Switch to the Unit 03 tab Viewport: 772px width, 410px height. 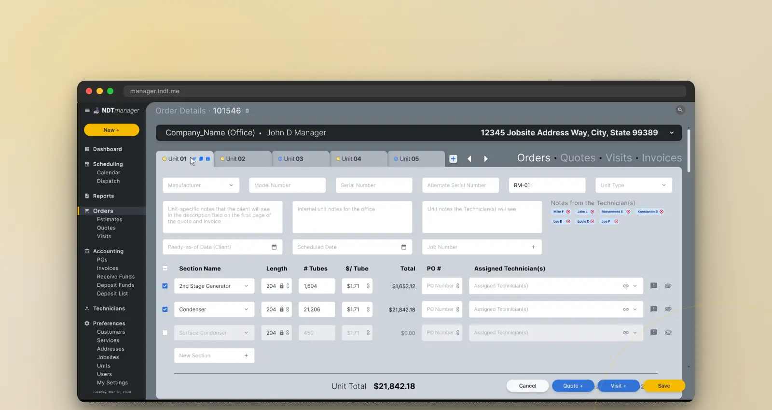coord(301,159)
